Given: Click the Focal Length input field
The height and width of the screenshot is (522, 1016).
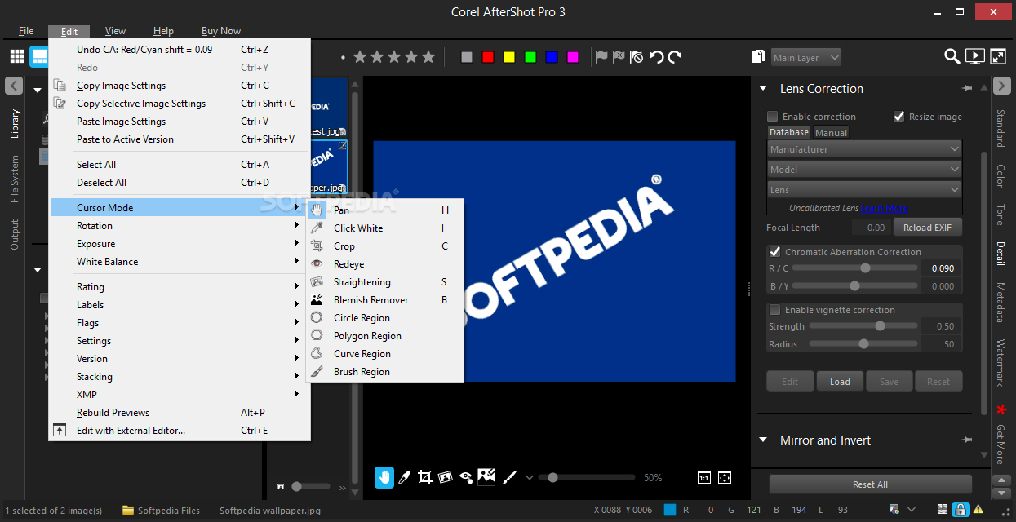Looking at the screenshot, I should tap(872, 228).
